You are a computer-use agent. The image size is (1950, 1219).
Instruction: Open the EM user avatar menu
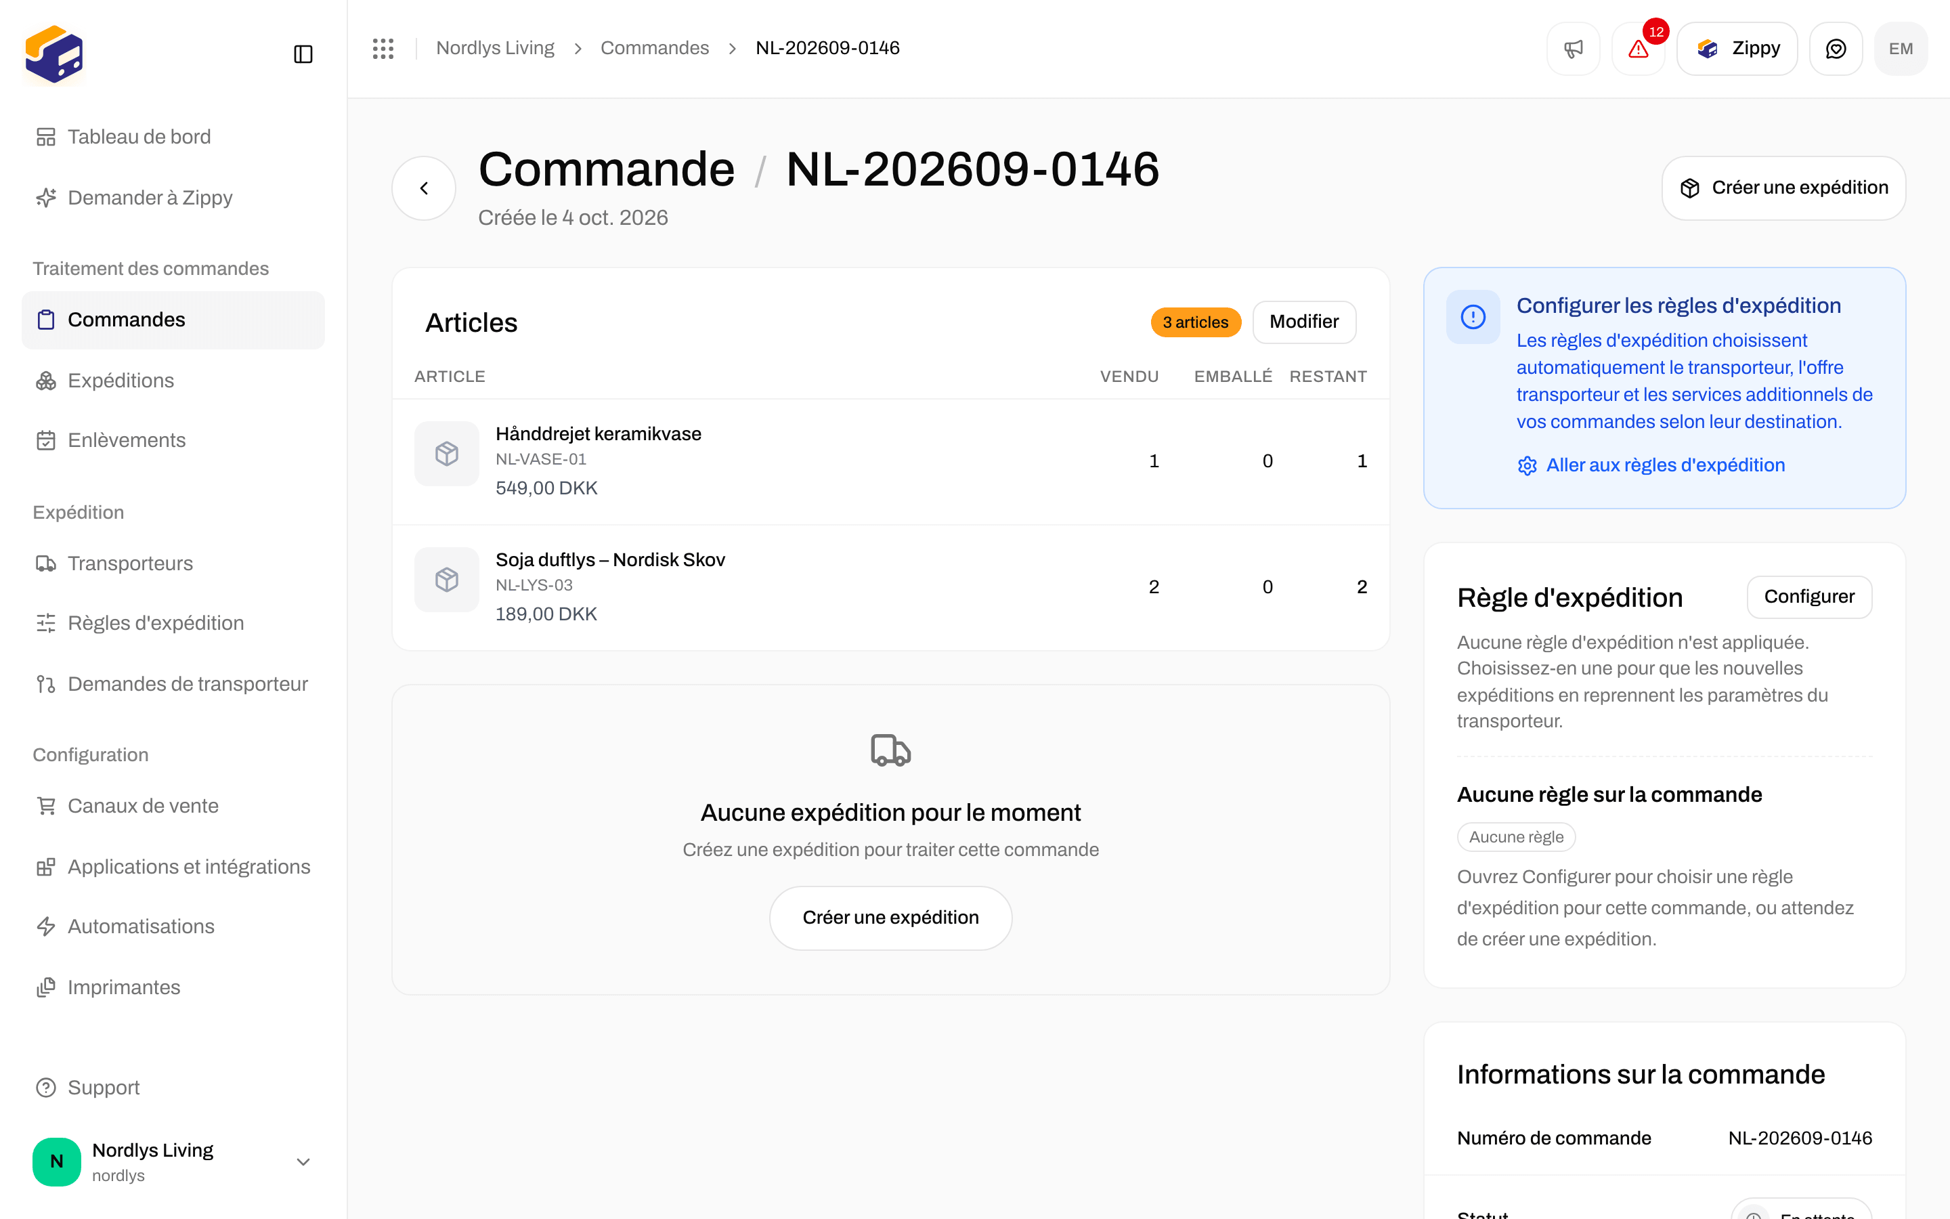pos(1901,48)
